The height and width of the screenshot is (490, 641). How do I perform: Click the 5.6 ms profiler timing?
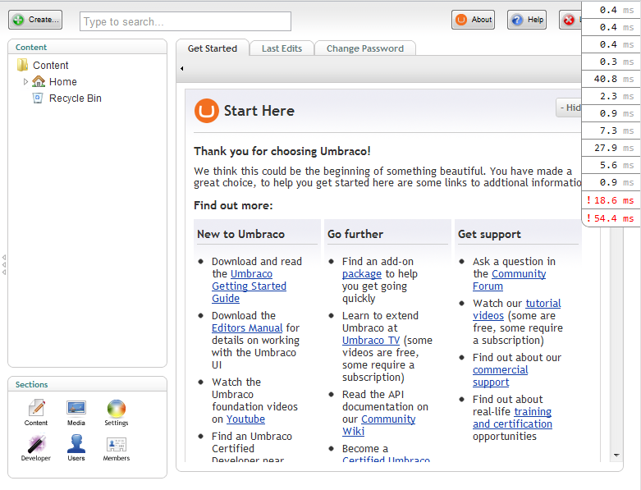click(x=611, y=165)
